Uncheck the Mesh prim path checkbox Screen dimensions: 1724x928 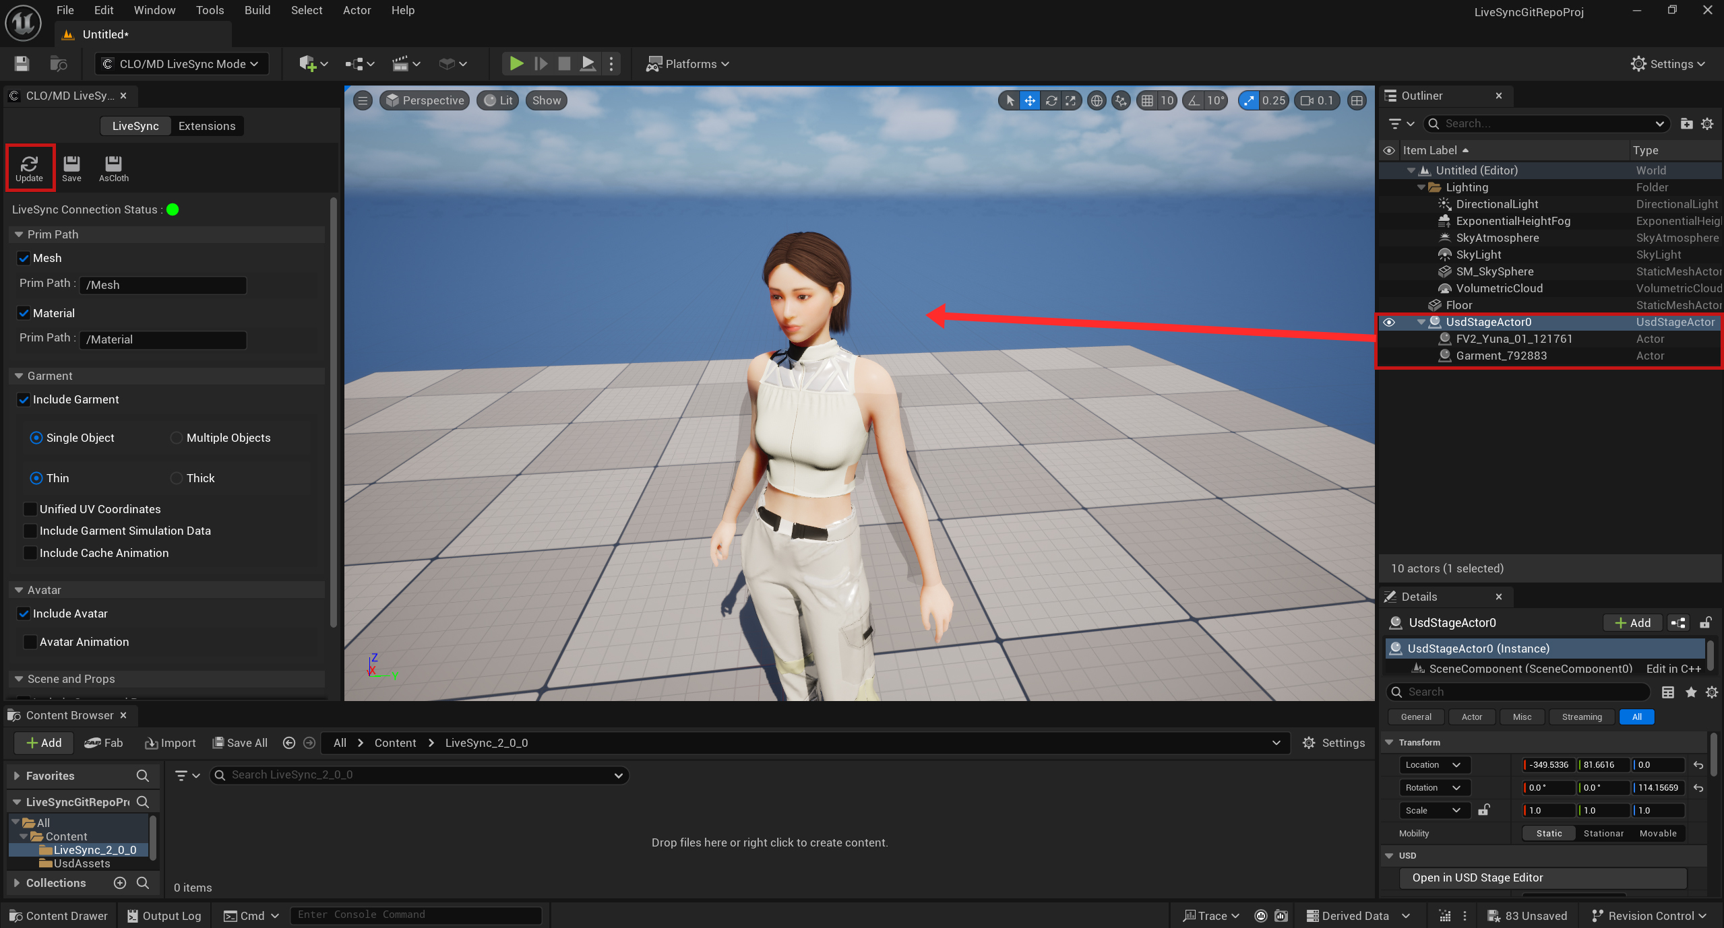[x=24, y=258]
